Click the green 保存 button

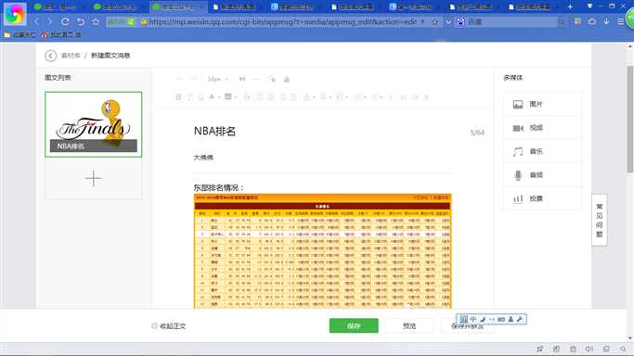[354, 325]
